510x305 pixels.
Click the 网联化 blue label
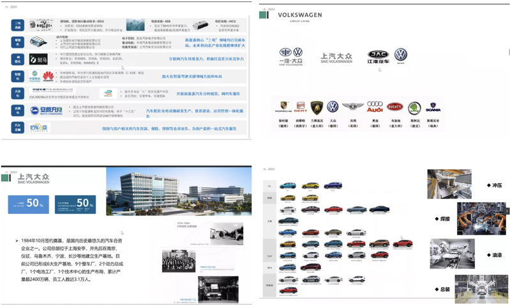(18, 59)
